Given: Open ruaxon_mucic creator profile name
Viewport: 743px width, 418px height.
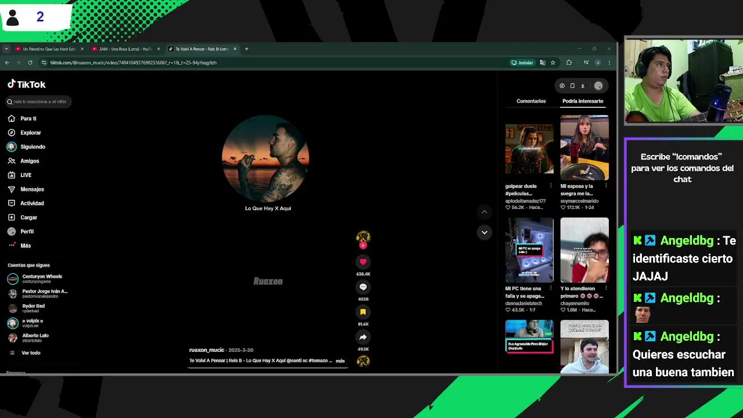Looking at the screenshot, I should (207, 350).
